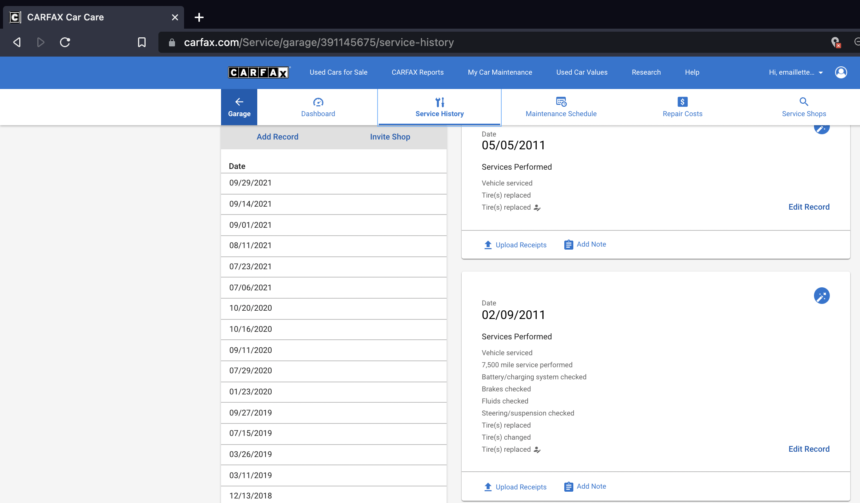Bookmark this page icon

point(142,42)
